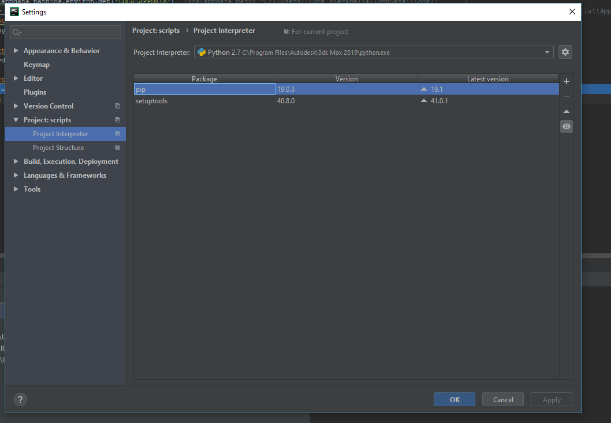This screenshot has height=423, width=611.
Task: Click the OK button
Action: (454, 400)
